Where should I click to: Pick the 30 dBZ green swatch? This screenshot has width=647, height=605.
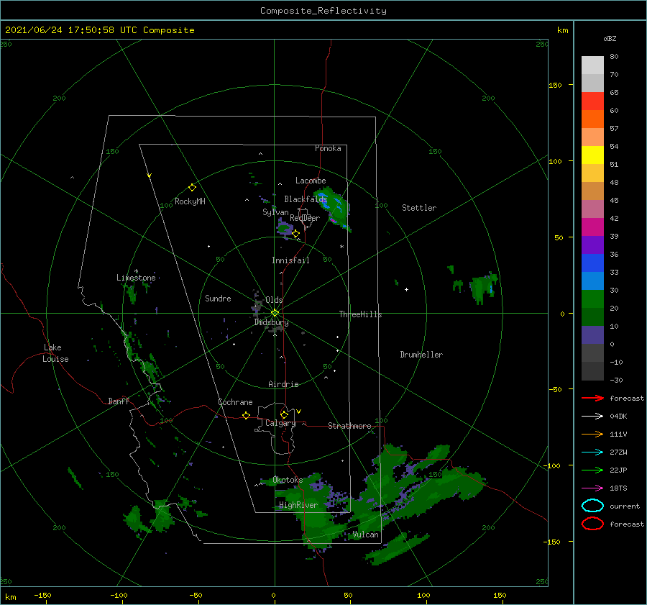pyautogui.click(x=592, y=299)
